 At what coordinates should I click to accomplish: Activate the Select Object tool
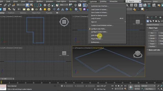[28, 5]
